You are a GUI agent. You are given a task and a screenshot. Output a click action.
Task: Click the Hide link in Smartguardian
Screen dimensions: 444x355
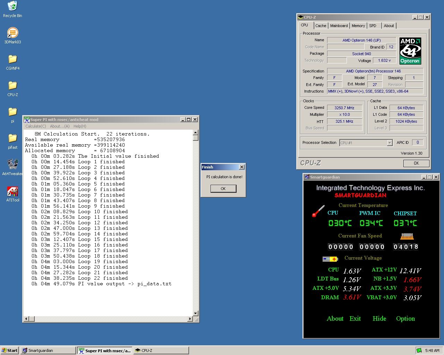[x=379, y=319]
